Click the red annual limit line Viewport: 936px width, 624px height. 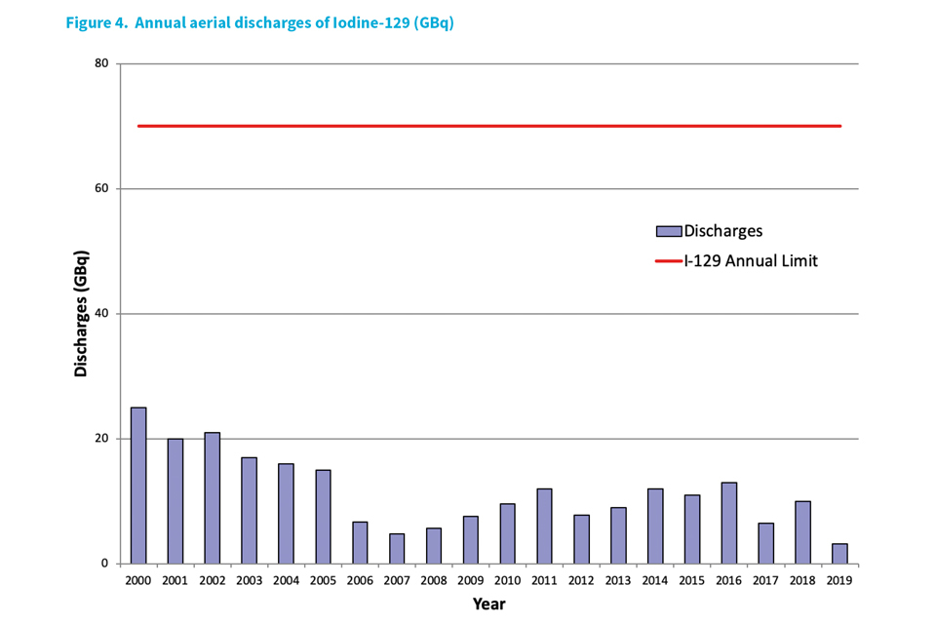pyautogui.click(x=487, y=126)
